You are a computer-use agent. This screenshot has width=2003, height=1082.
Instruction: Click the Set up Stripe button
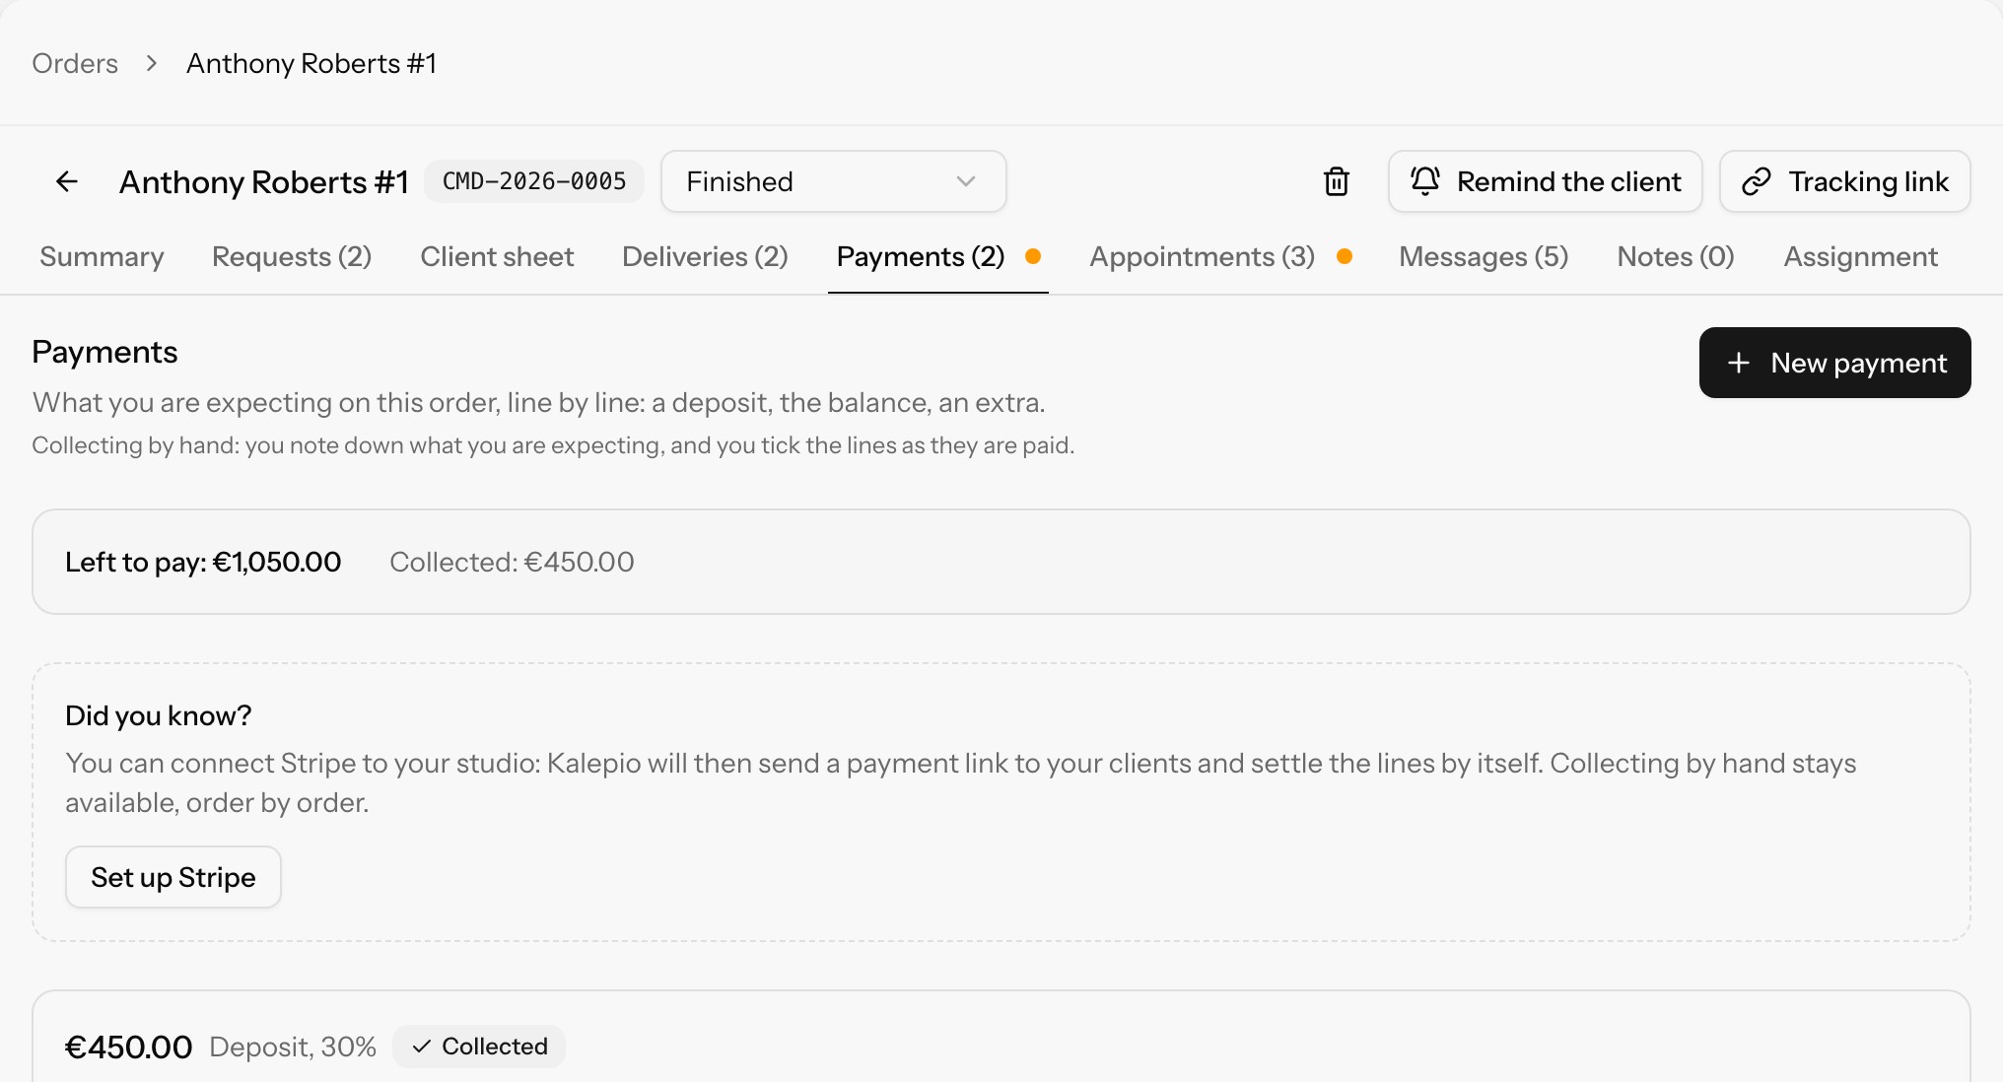click(173, 877)
